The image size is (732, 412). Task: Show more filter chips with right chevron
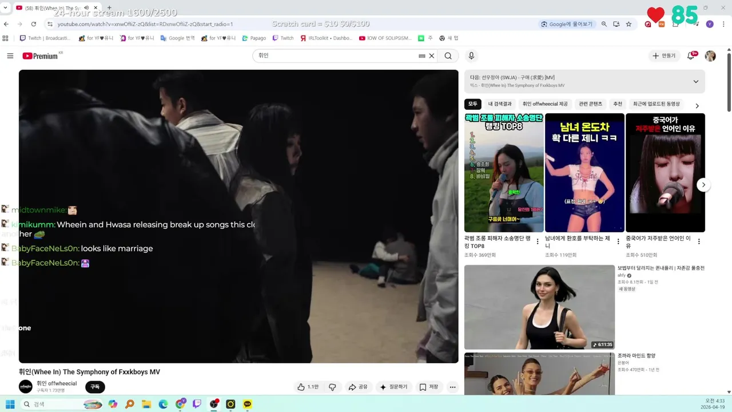coord(697,105)
